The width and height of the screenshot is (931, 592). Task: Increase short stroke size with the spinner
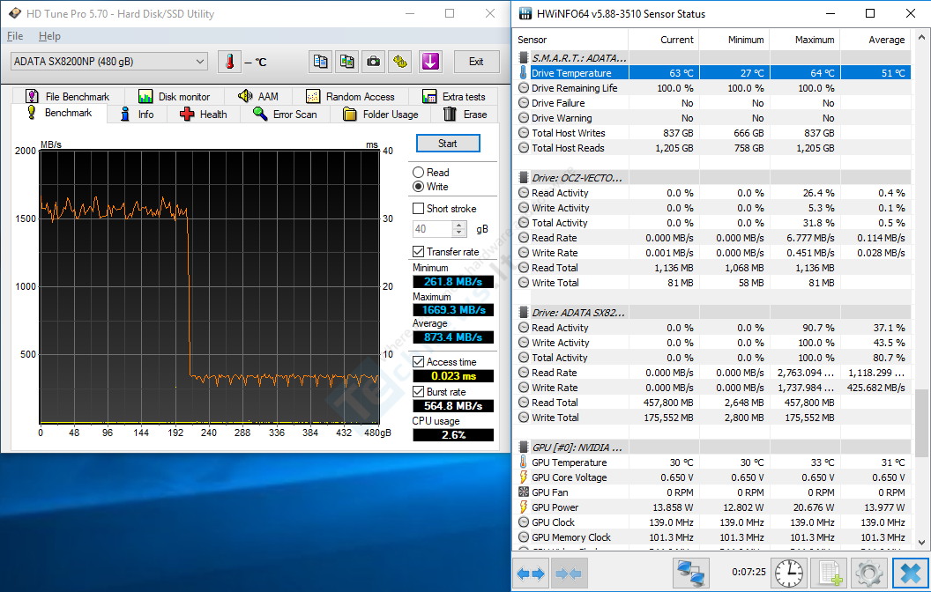coord(459,225)
